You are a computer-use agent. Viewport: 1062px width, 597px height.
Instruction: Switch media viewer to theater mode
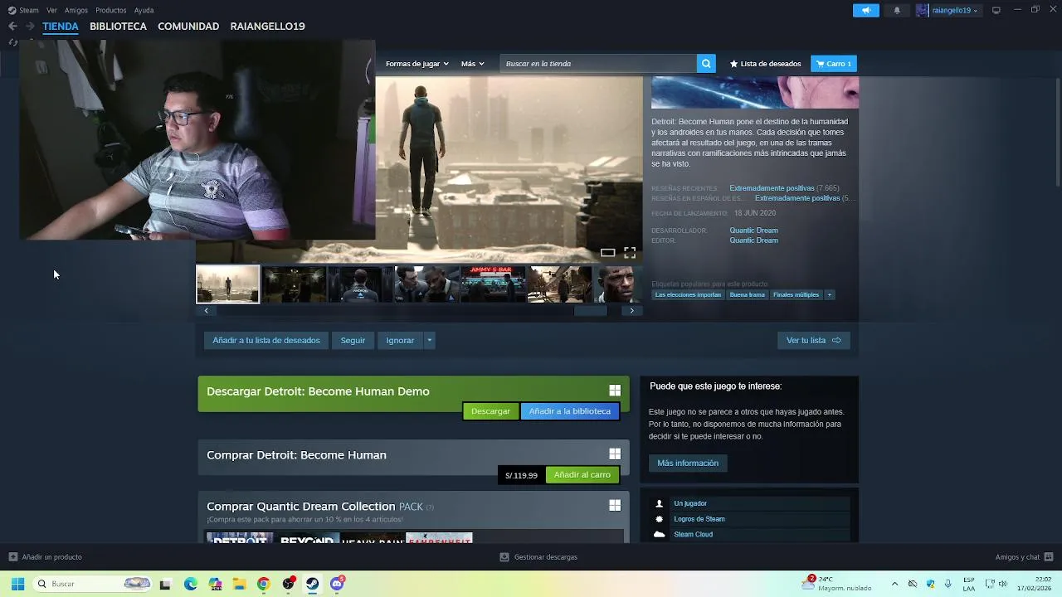pos(608,252)
